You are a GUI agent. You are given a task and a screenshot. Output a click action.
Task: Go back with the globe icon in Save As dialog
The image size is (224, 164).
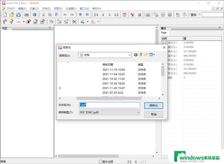coord(136,55)
